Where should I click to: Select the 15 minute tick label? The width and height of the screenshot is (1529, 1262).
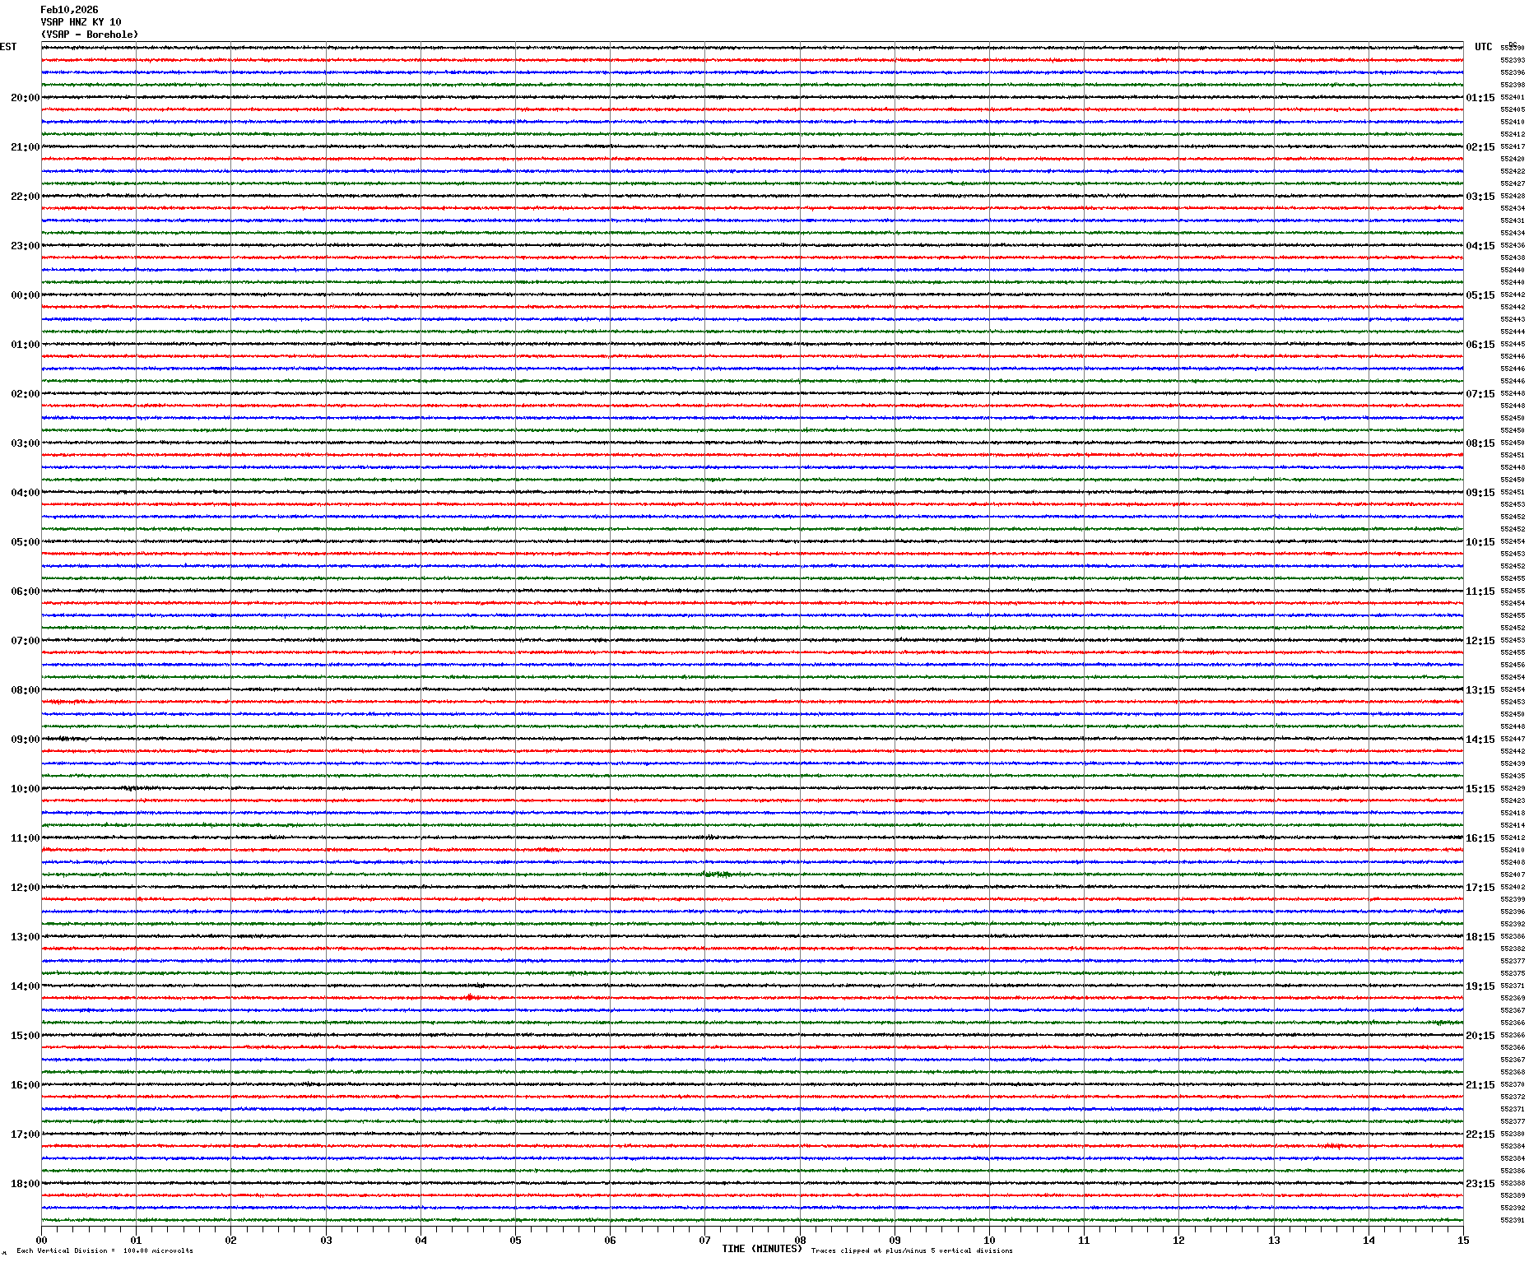(x=1463, y=1241)
